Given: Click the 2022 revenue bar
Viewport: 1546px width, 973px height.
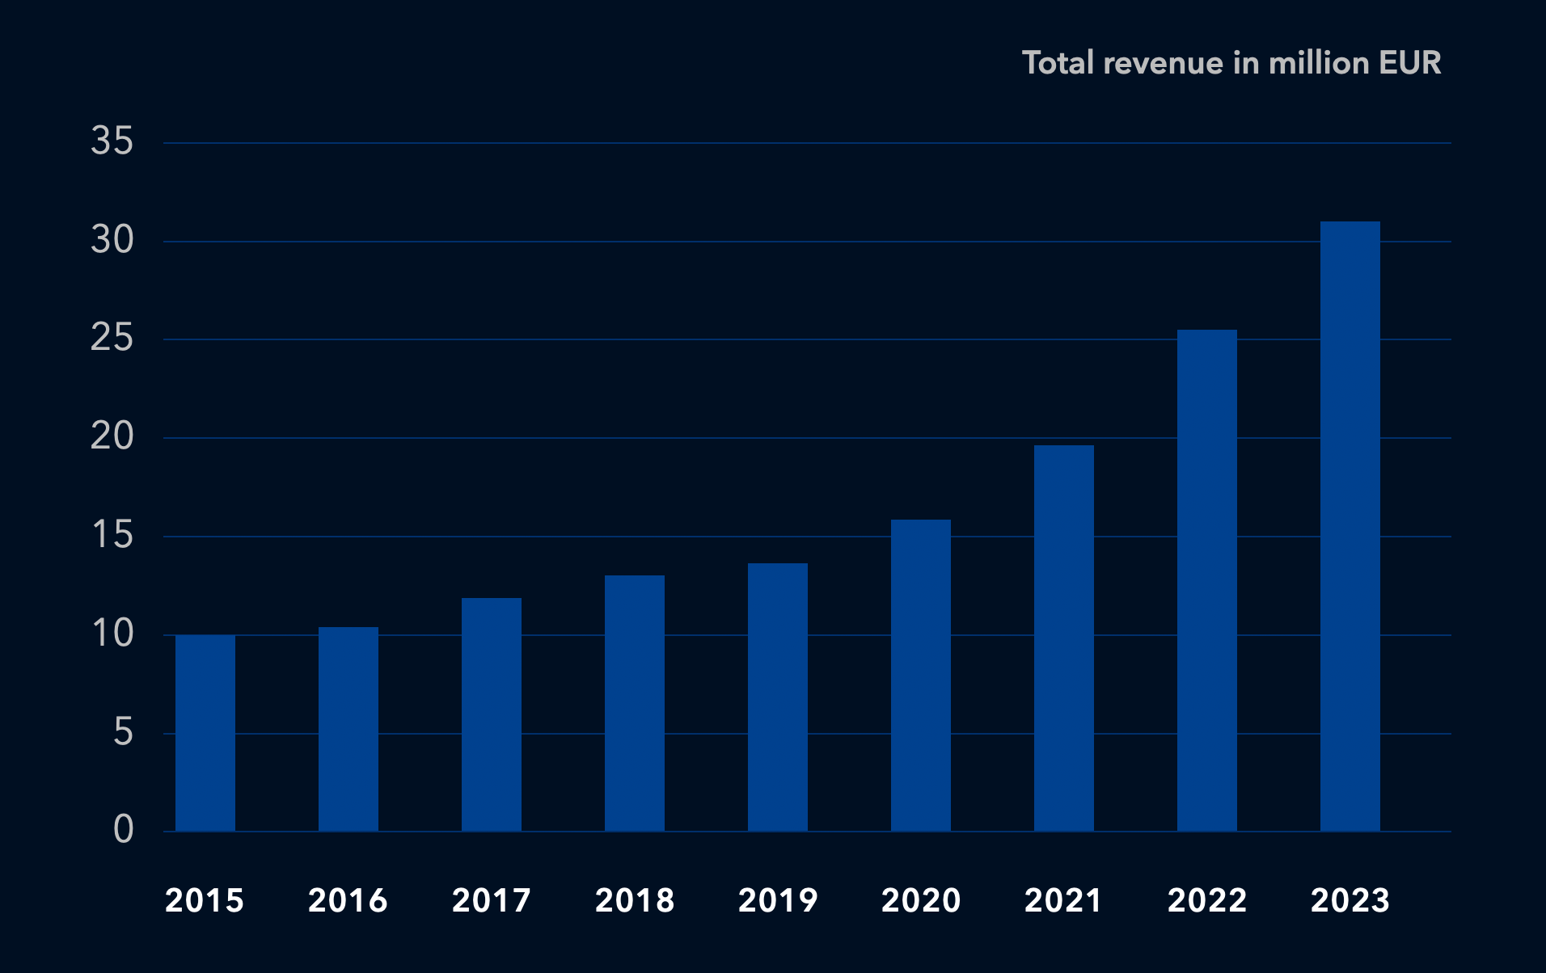Looking at the screenshot, I should coord(1207,580).
